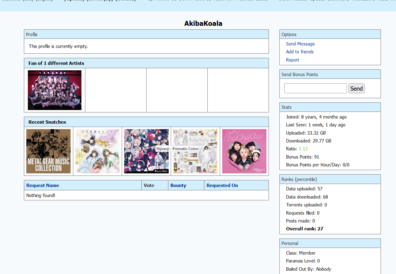This screenshot has width=396, height=274.
Task: Open the Chu!Chu!Chu! pink album cover
Action: tap(244, 151)
